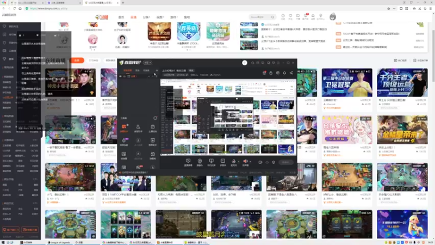
Task: Open the TOC4 news headline link
Action: point(371,34)
